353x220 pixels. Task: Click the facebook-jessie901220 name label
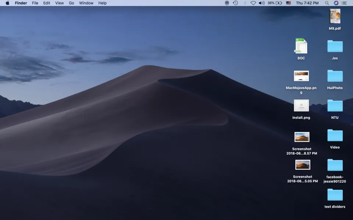pos(335,179)
